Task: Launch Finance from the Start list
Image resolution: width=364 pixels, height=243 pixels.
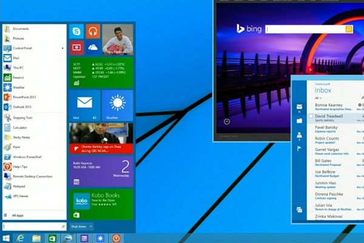Action: tap(35, 78)
